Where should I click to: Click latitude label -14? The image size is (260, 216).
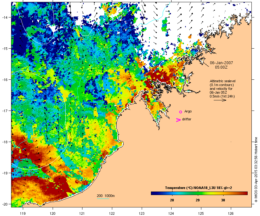(5, 17)
